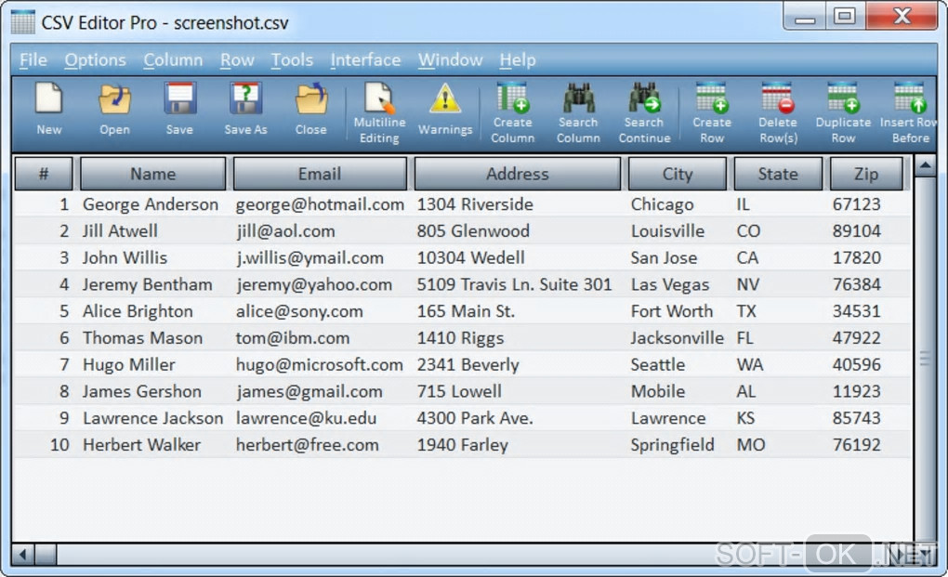The image size is (948, 577).
Task: Click the vertical scrollbar up arrow
Action: pos(925,165)
